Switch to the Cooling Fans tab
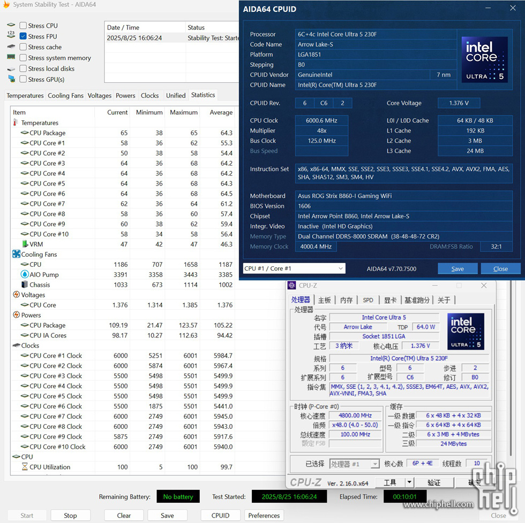 (x=65, y=96)
